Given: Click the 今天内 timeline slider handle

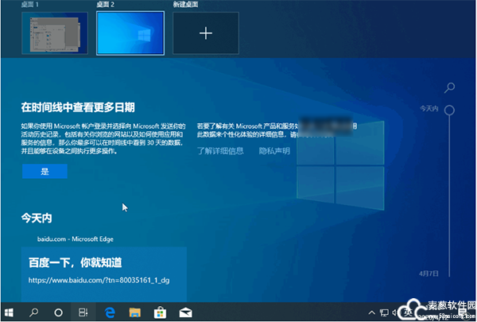Looking at the screenshot, I should point(450,111).
